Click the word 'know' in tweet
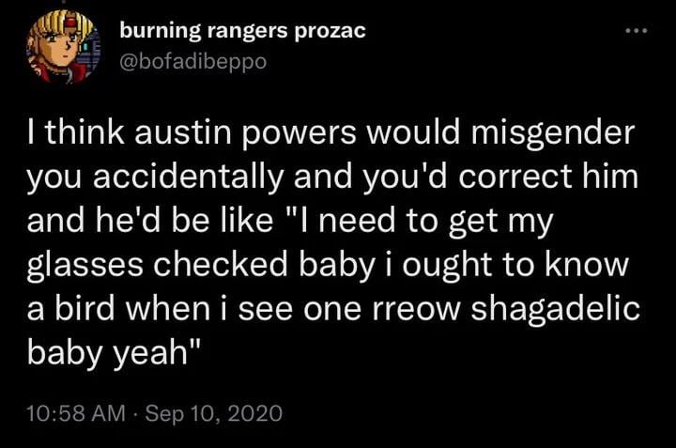Viewport: 676px width, 448px height. tap(586, 265)
